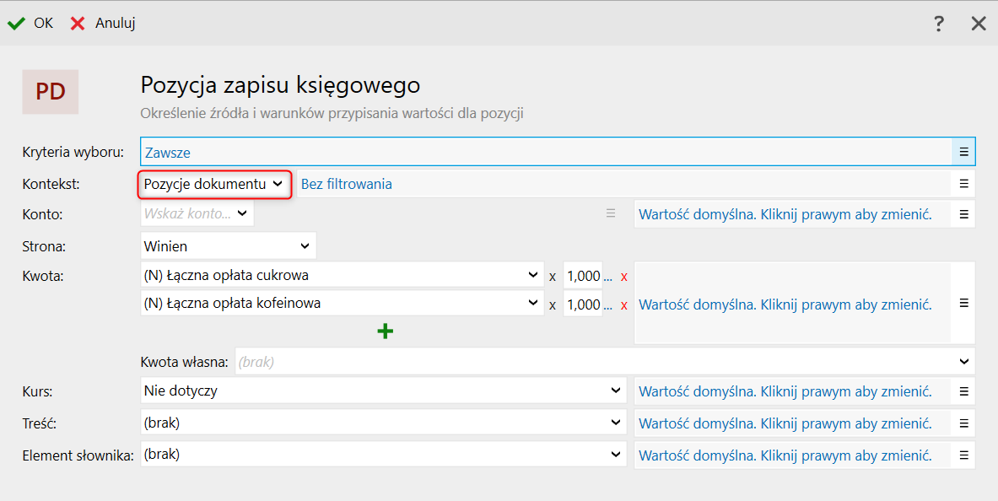Open the Kryteria wyboru hamburger menu
998x501 pixels.
[963, 153]
